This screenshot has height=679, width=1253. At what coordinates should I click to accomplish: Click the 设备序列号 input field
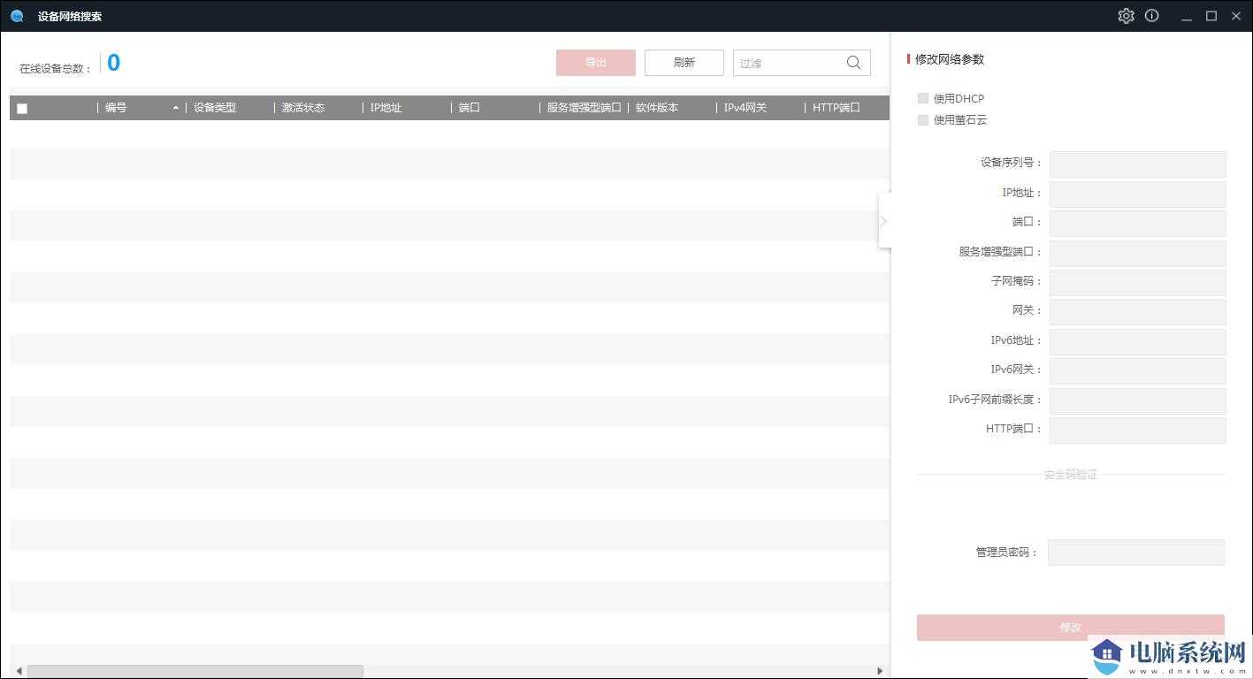[1137, 164]
